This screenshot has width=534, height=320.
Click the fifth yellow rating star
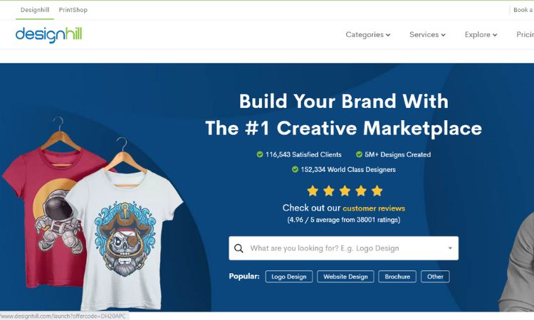click(377, 191)
